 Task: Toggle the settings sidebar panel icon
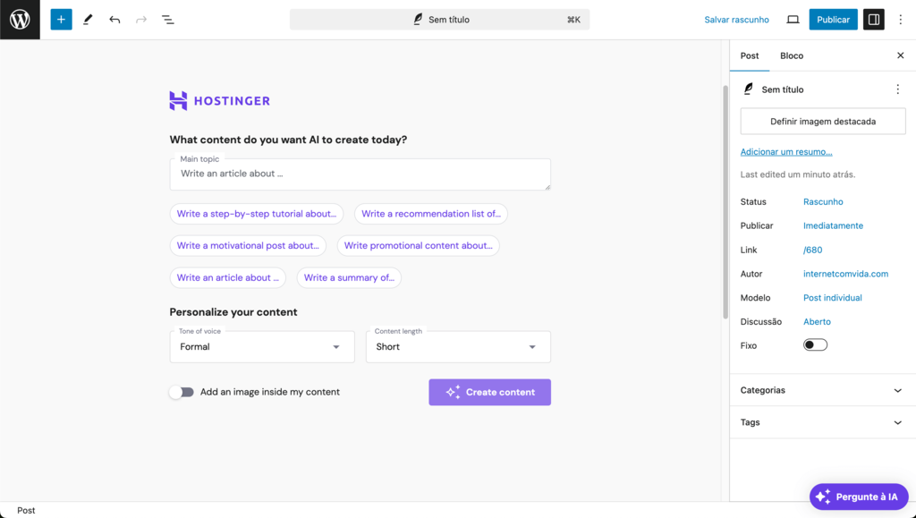873,19
